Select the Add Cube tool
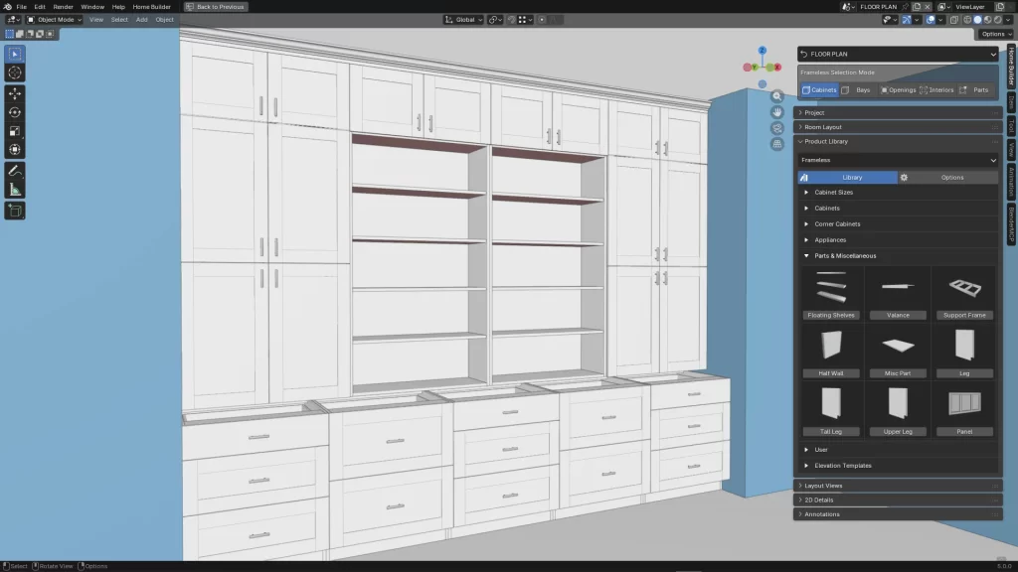1018x572 pixels. coord(15,211)
